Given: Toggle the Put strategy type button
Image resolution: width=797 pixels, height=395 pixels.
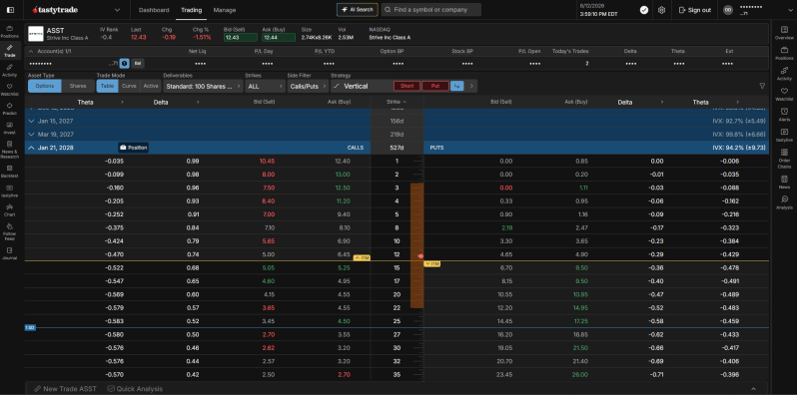Looking at the screenshot, I should click(435, 86).
